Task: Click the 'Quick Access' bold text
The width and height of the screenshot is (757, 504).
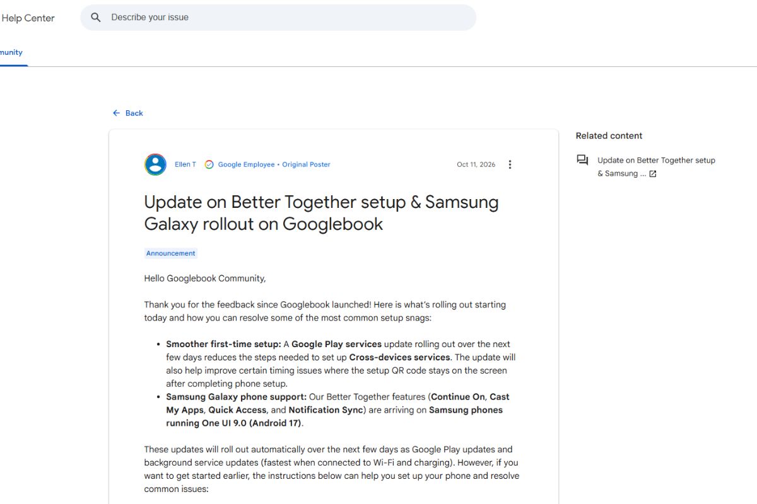Action: (238, 410)
